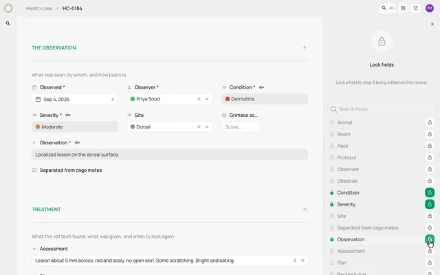
Task: Click the plus icon beside THE OBSERVATION
Action: (305, 47)
